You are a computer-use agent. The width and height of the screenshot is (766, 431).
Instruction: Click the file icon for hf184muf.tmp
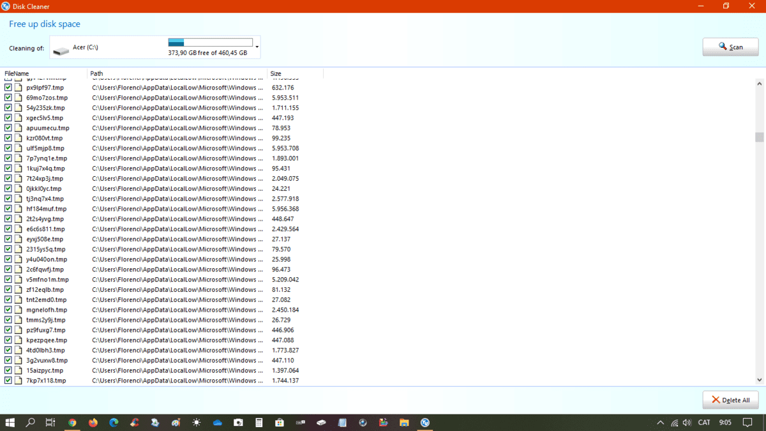click(19, 209)
